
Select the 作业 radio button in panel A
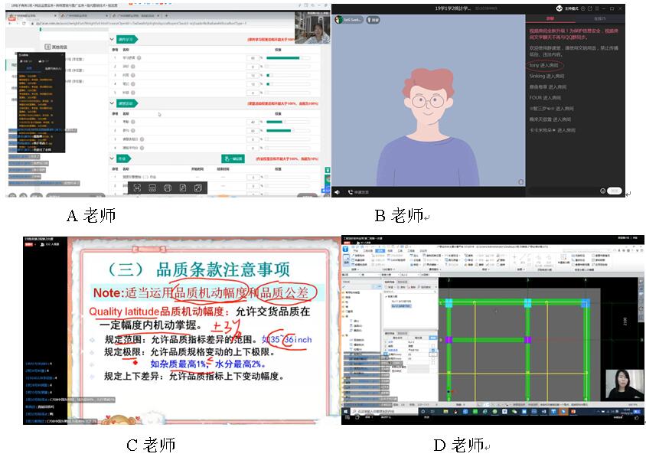pos(115,159)
